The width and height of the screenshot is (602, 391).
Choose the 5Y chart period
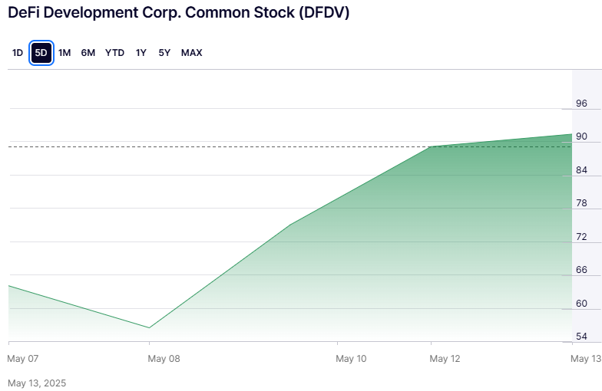[164, 53]
